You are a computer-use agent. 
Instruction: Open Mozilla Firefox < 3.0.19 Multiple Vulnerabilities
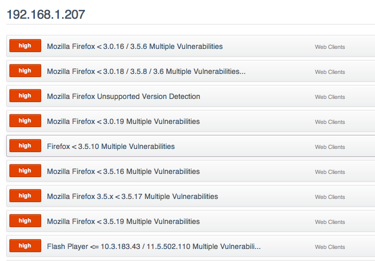coord(190,121)
